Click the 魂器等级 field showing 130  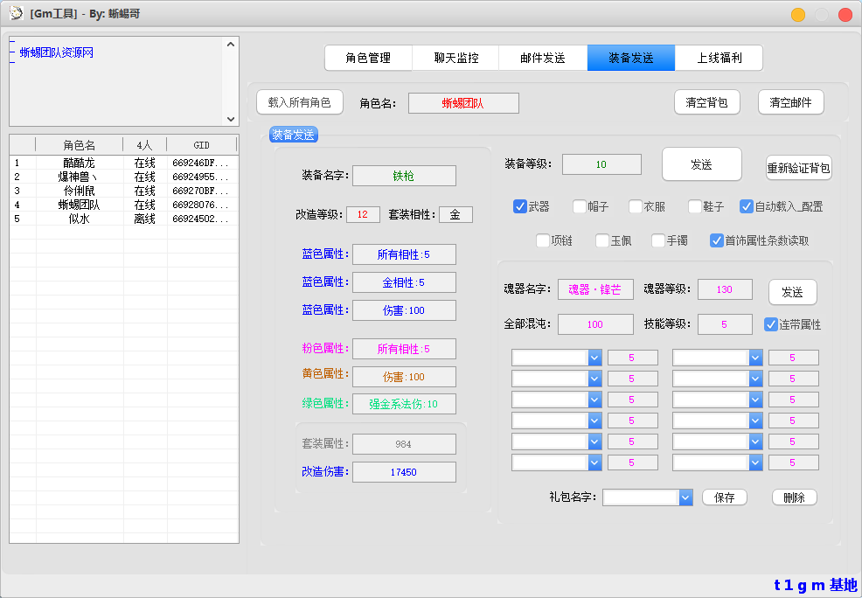tap(725, 289)
